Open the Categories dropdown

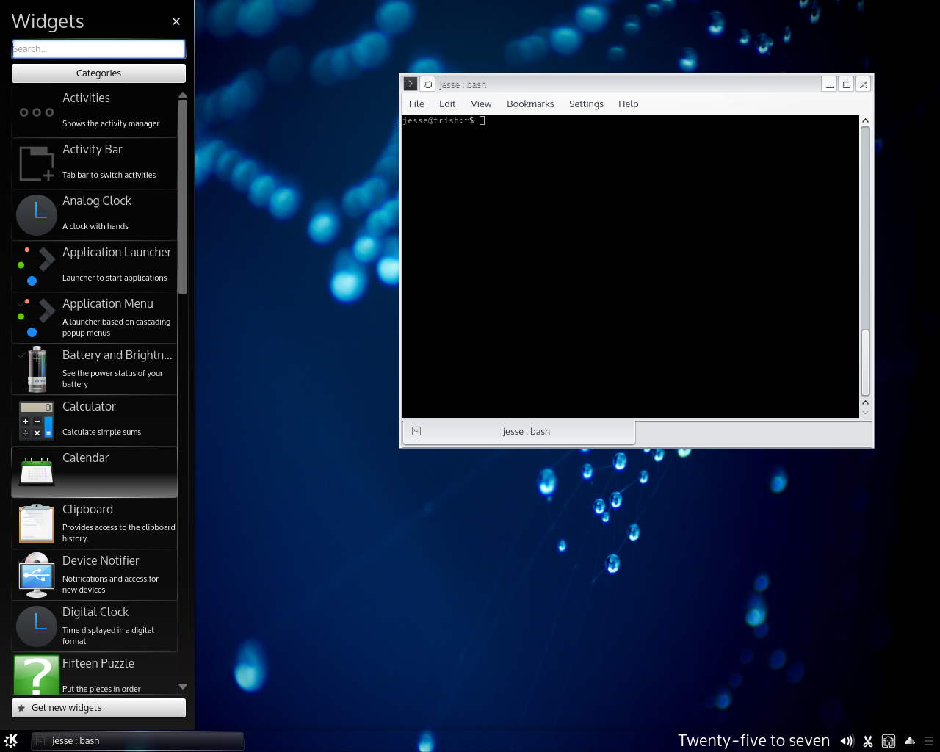coord(98,73)
